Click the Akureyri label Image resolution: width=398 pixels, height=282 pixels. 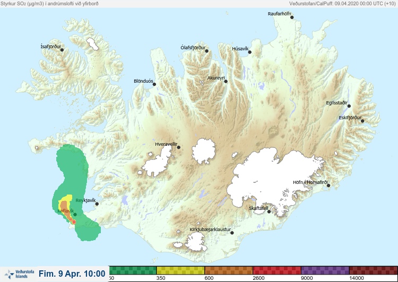(x=216, y=78)
